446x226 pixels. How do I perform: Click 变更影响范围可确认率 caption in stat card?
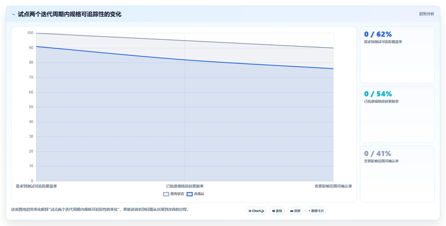pyautogui.click(x=381, y=161)
